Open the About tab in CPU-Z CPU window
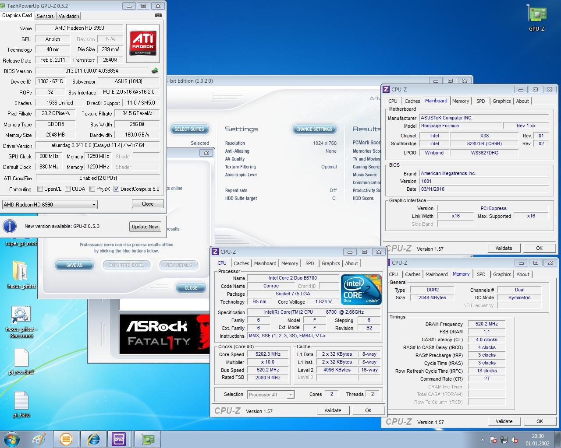The height and width of the screenshot is (448, 561). point(352,263)
